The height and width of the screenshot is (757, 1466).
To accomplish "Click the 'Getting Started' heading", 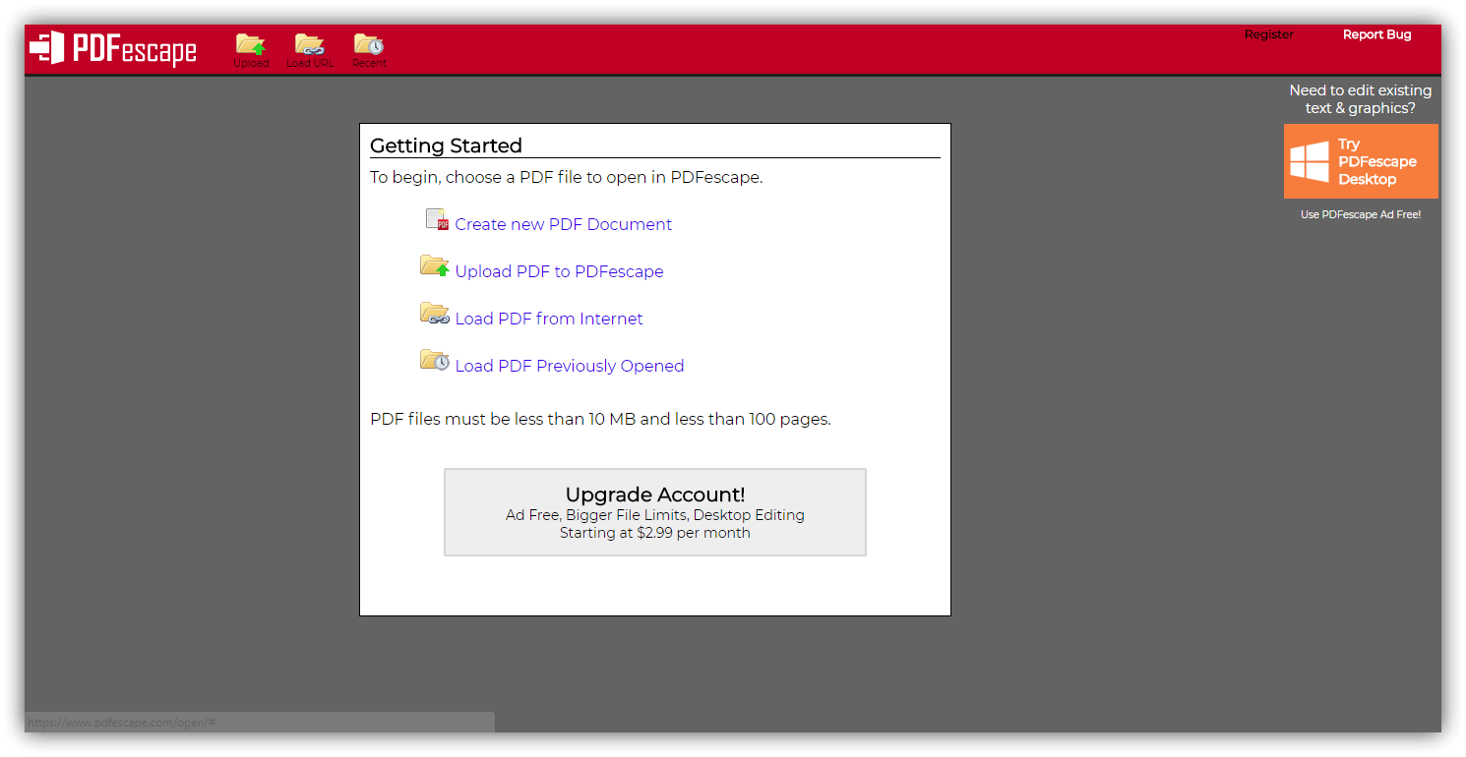I will tap(446, 146).
